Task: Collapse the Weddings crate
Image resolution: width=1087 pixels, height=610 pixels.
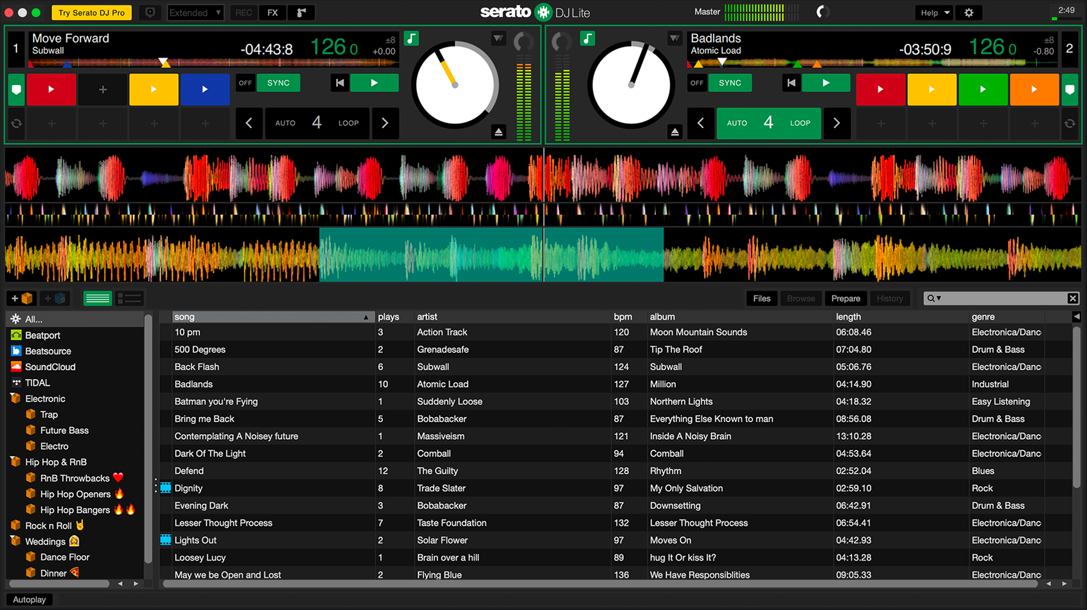Action: coord(16,541)
